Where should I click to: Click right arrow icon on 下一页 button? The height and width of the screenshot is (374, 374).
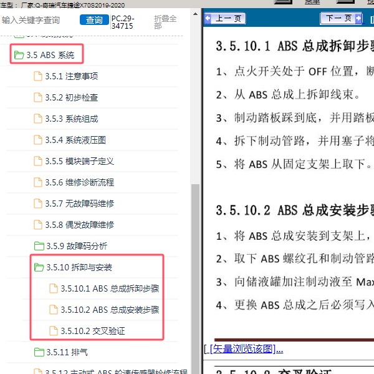[x=358, y=18]
